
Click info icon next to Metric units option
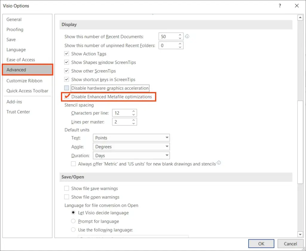click(x=219, y=163)
